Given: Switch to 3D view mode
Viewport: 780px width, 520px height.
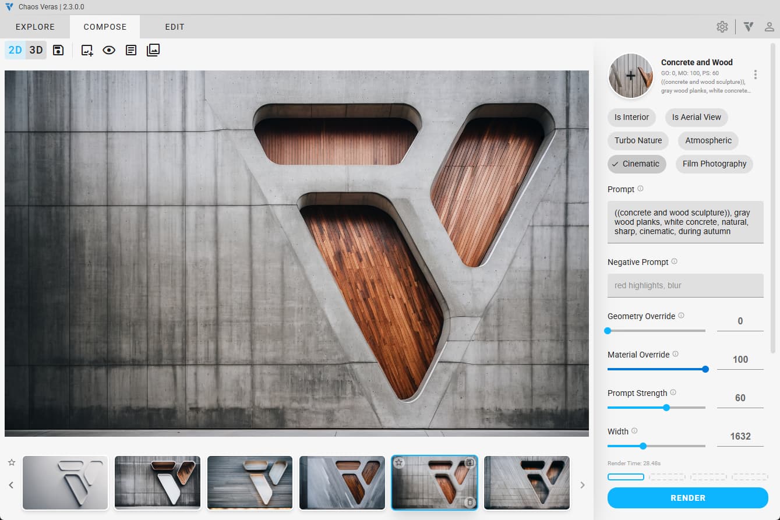Looking at the screenshot, I should (36, 50).
